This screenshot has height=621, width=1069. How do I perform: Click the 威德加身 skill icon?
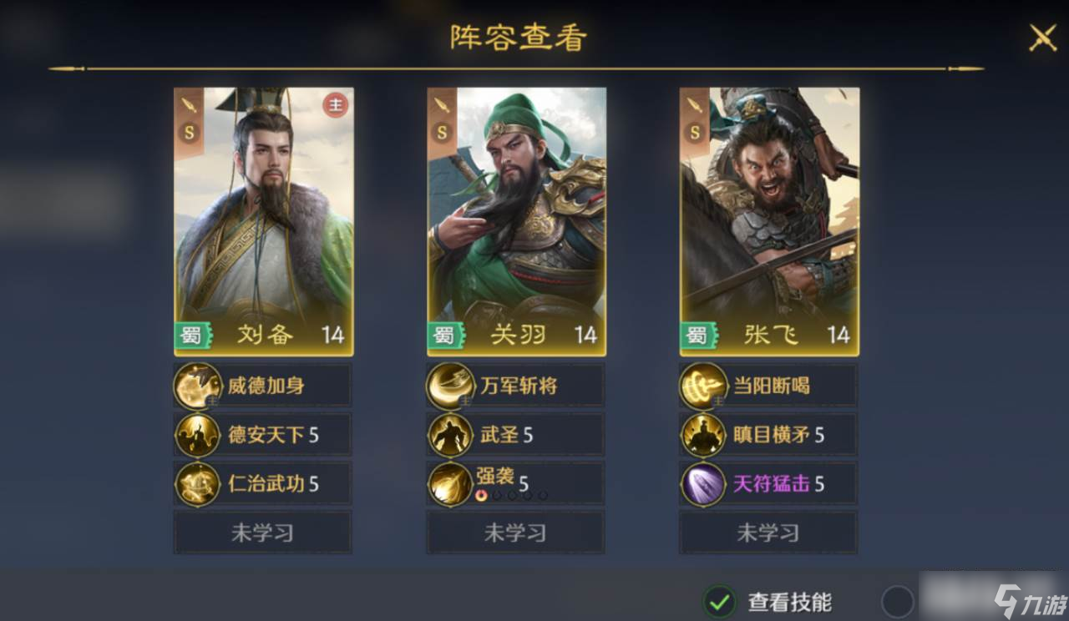point(197,386)
